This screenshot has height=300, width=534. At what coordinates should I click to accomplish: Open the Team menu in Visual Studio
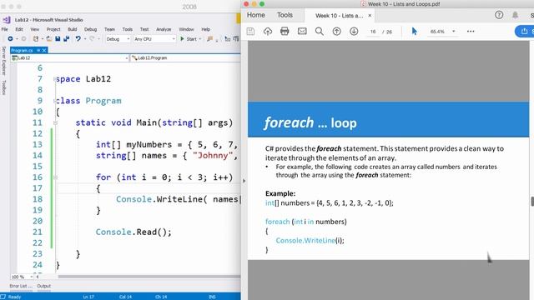tap(109, 29)
